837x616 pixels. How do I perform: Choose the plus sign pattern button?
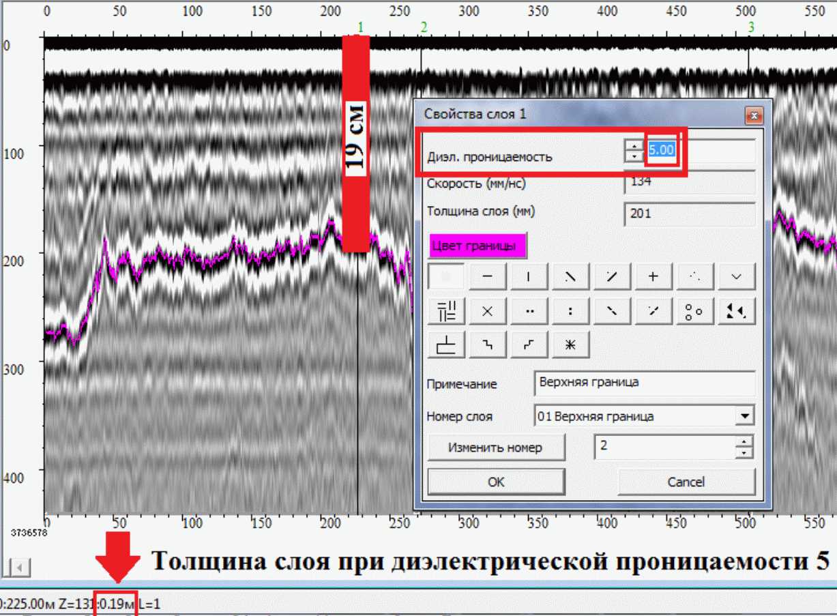pyautogui.click(x=653, y=276)
